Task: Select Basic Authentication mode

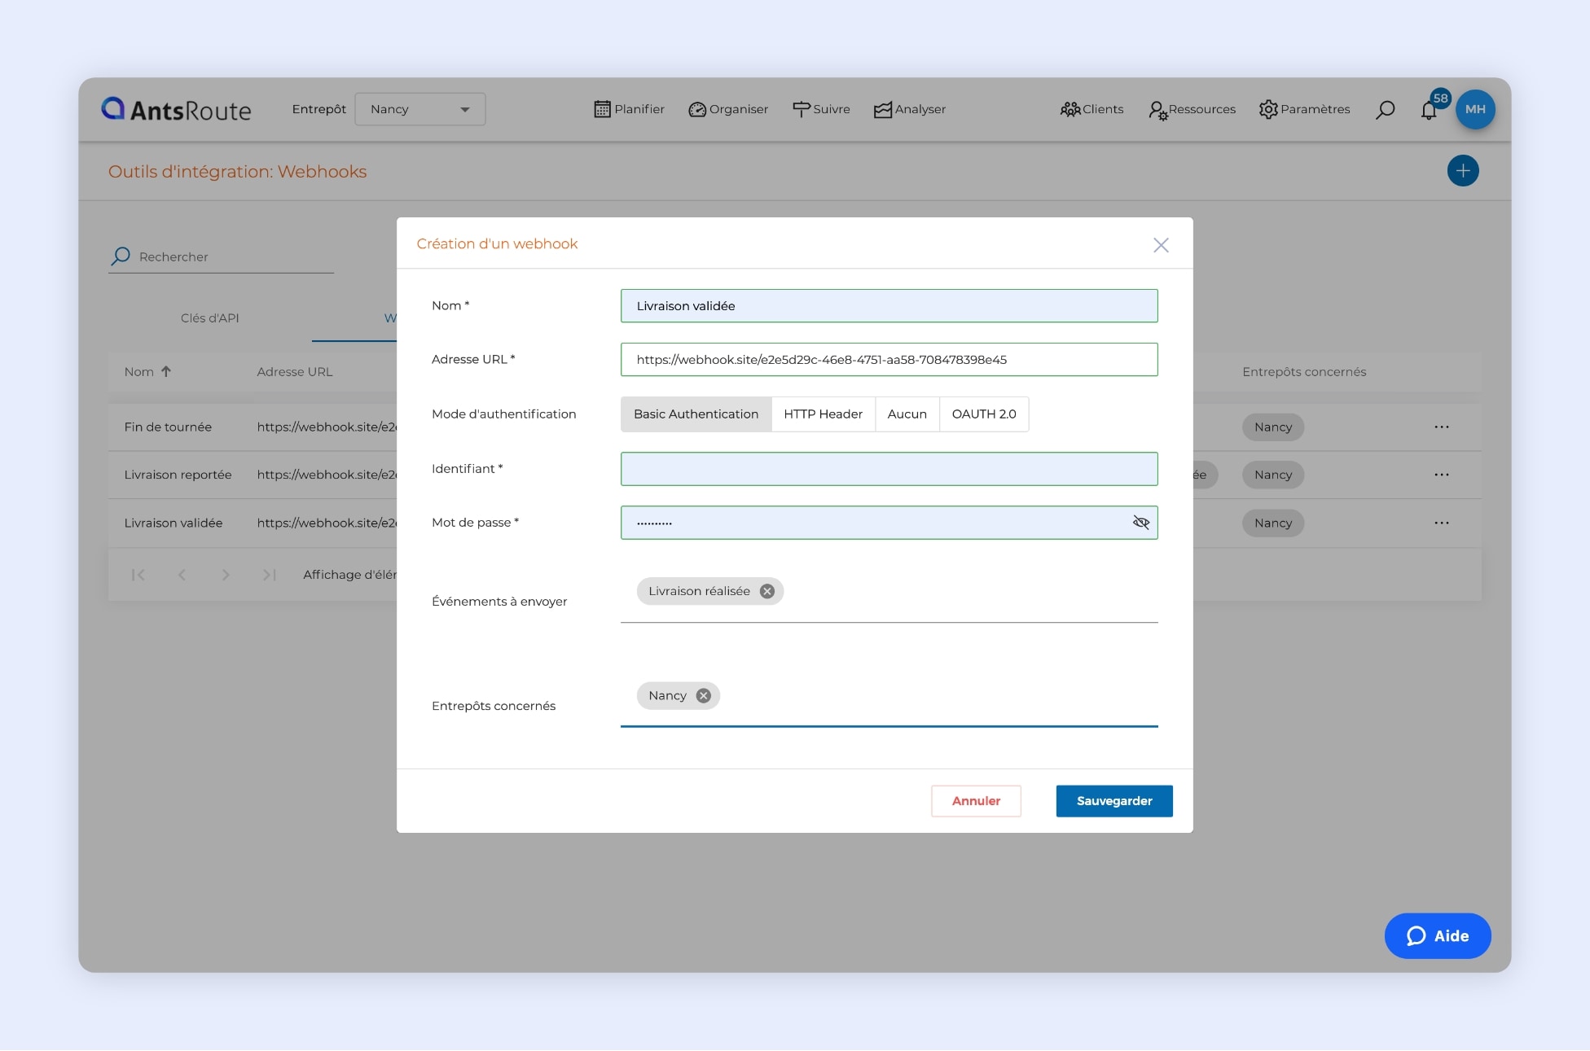Action: (x=696, y=414)
